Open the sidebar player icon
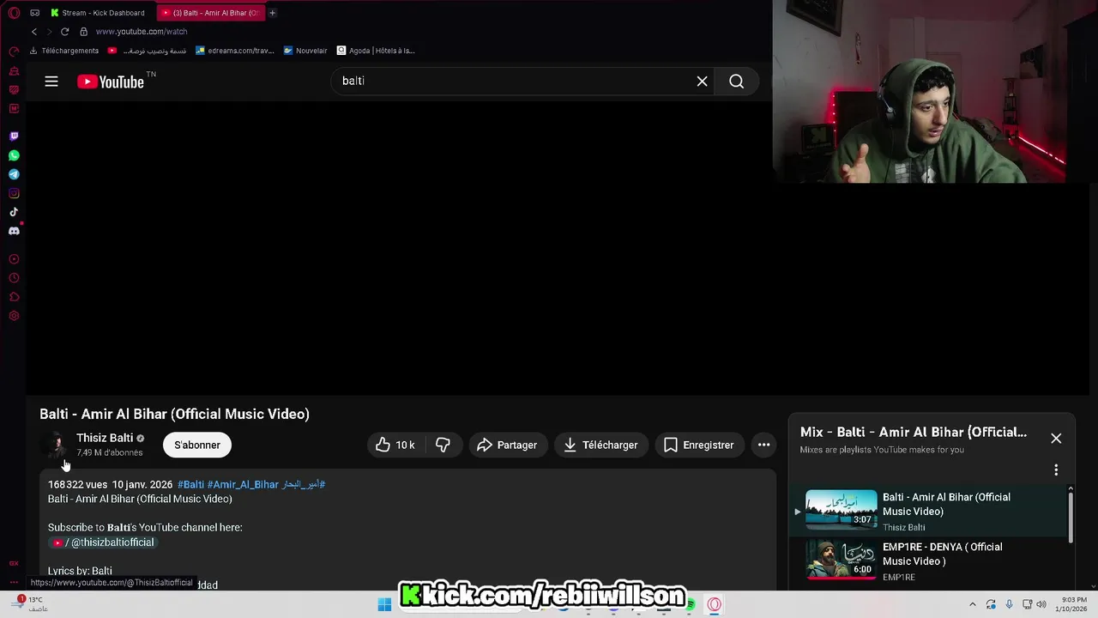The height and width of the screenshot is (618, 1098). coord(14,259)
